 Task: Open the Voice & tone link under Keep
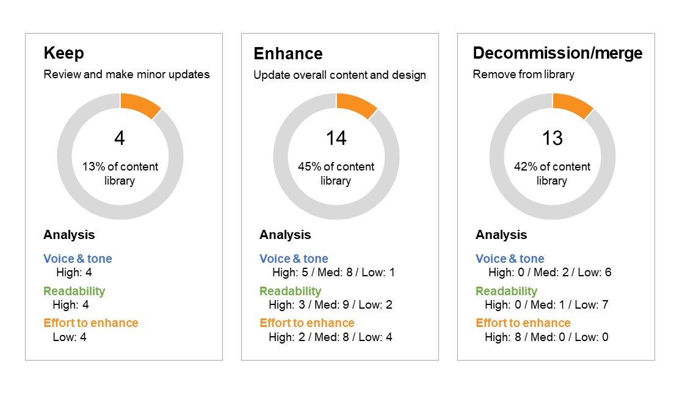78,259
